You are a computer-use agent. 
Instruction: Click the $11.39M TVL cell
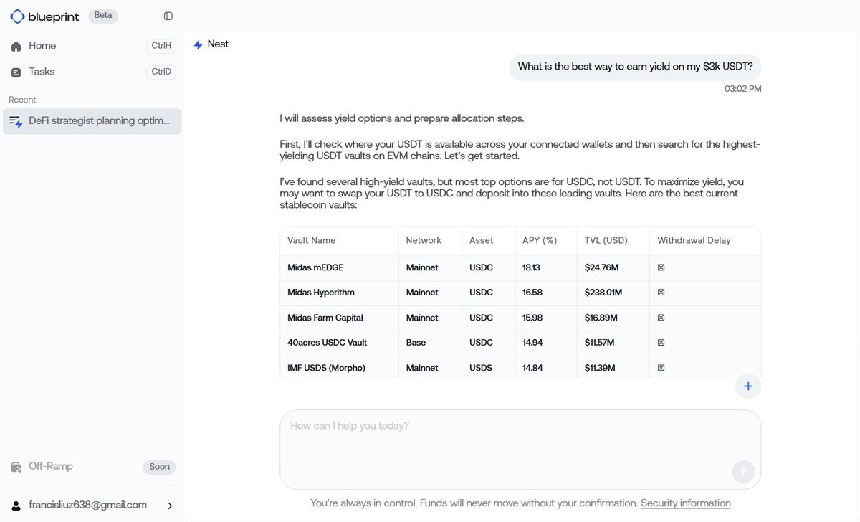pyautogui.click(x=601, y=368)
